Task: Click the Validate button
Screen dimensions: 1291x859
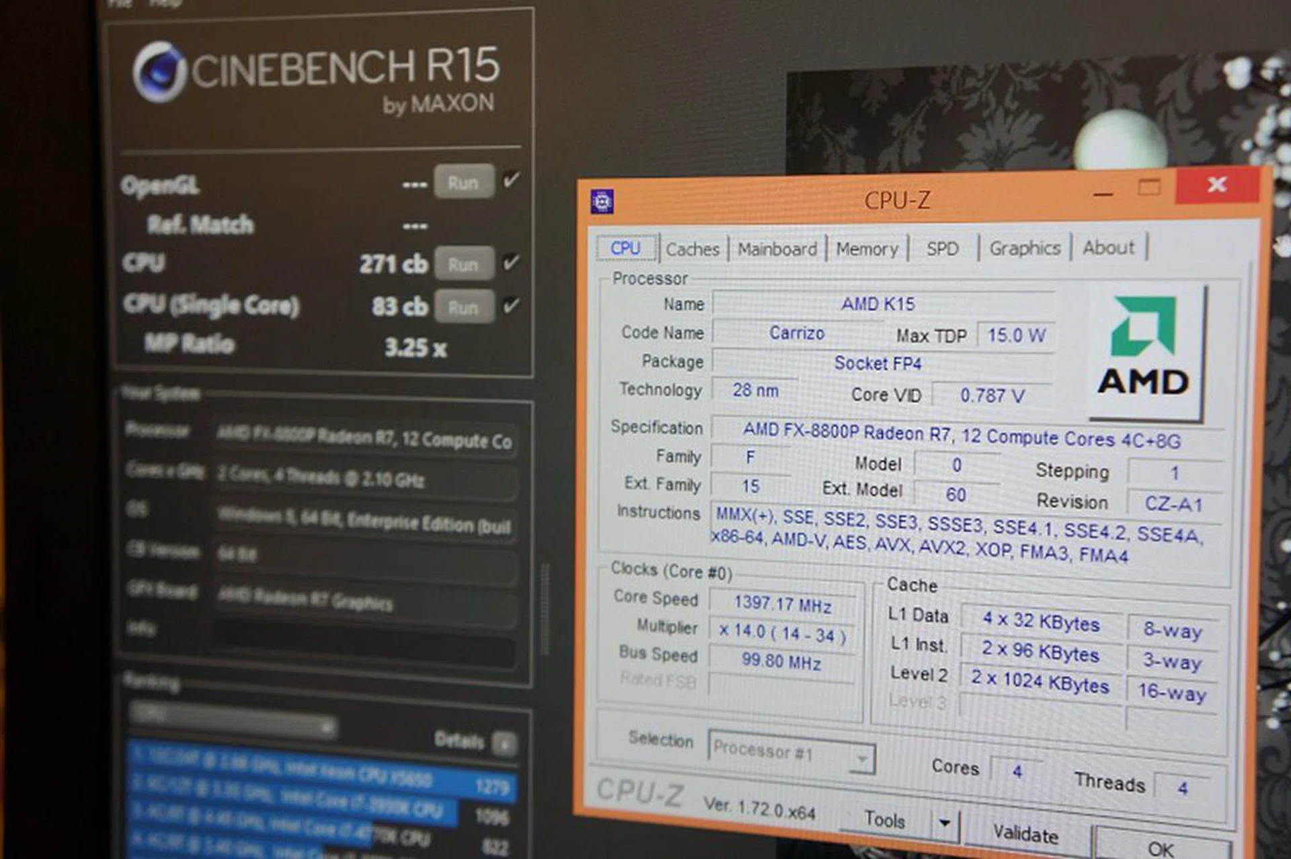Action: point(1025,834)
